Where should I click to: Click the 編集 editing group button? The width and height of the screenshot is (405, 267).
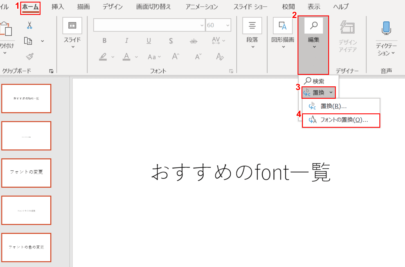click(x=313, y=45)
